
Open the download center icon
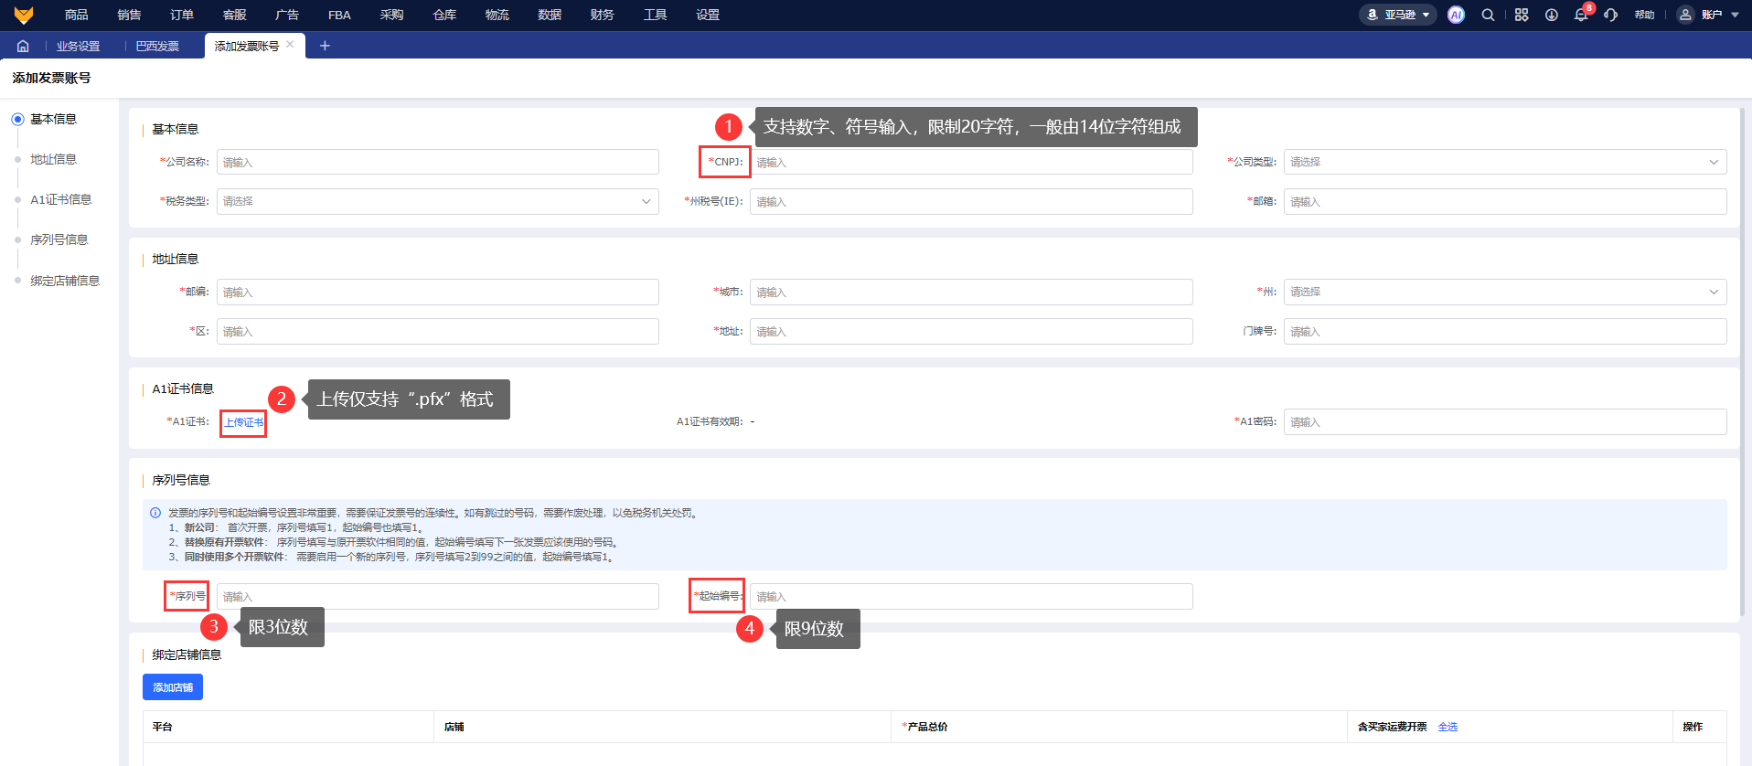[1552, 15]
